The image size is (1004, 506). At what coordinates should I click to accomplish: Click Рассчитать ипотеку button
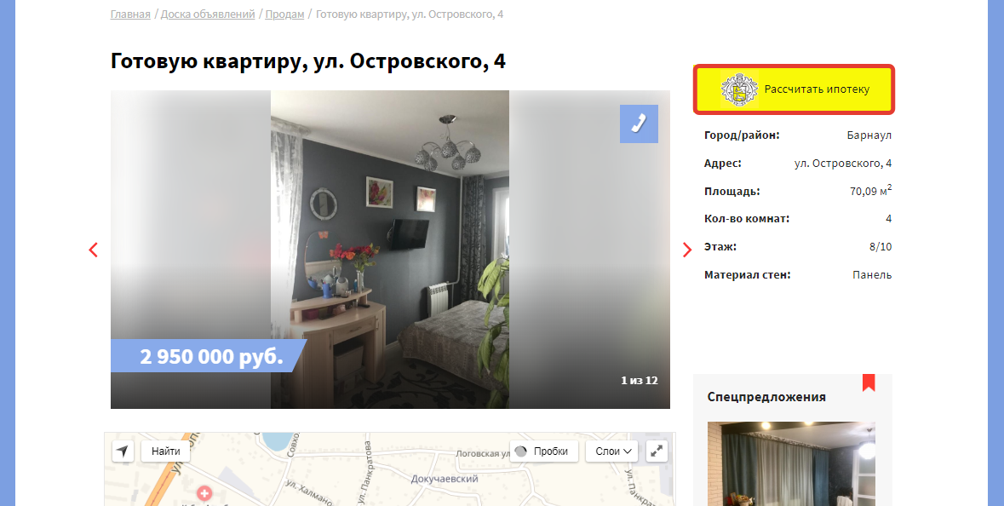tap(794, 89)
